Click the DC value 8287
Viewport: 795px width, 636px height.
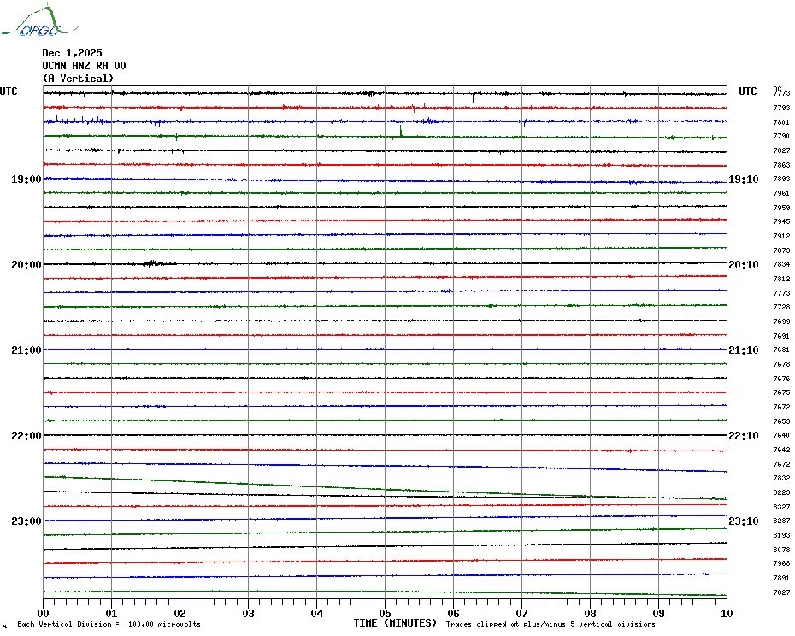tap(781, 521)
